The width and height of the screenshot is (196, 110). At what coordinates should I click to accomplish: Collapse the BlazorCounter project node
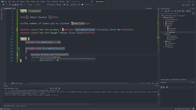pyautogui.click(x=162, y=18)
